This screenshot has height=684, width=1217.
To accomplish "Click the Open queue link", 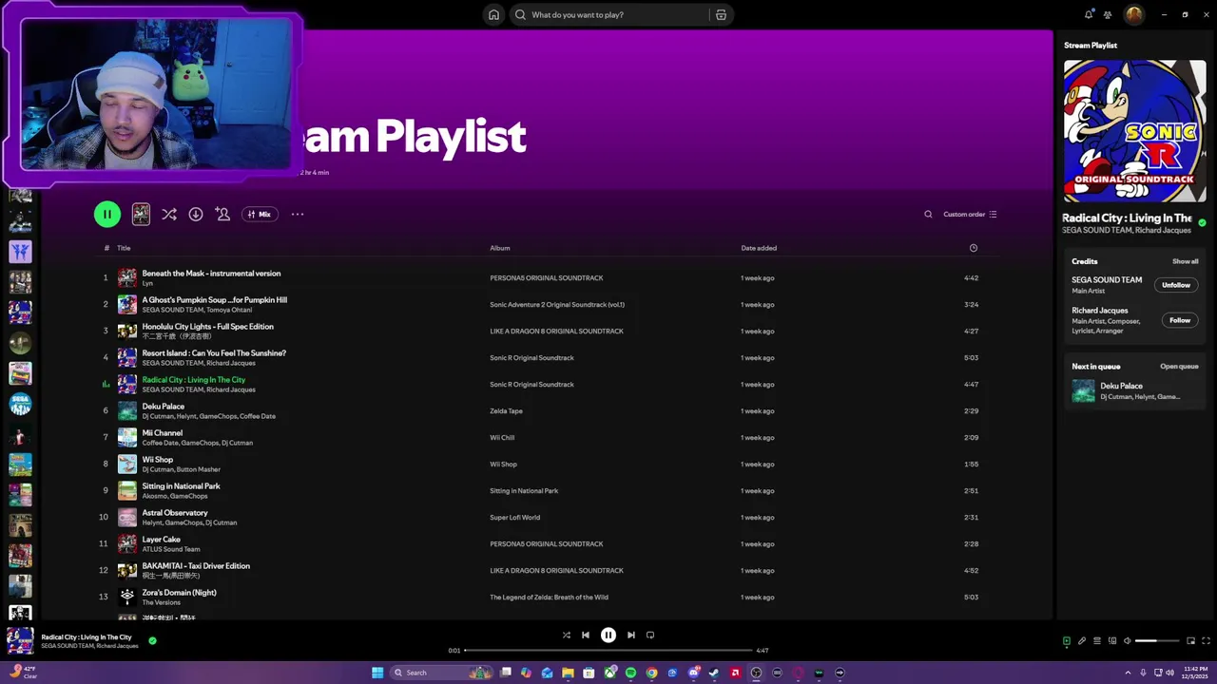I will (x=1179, y=367).
